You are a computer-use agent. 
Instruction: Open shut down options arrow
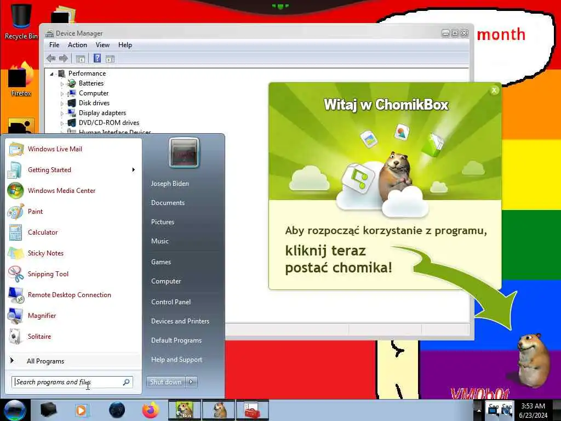pos(191,382)
